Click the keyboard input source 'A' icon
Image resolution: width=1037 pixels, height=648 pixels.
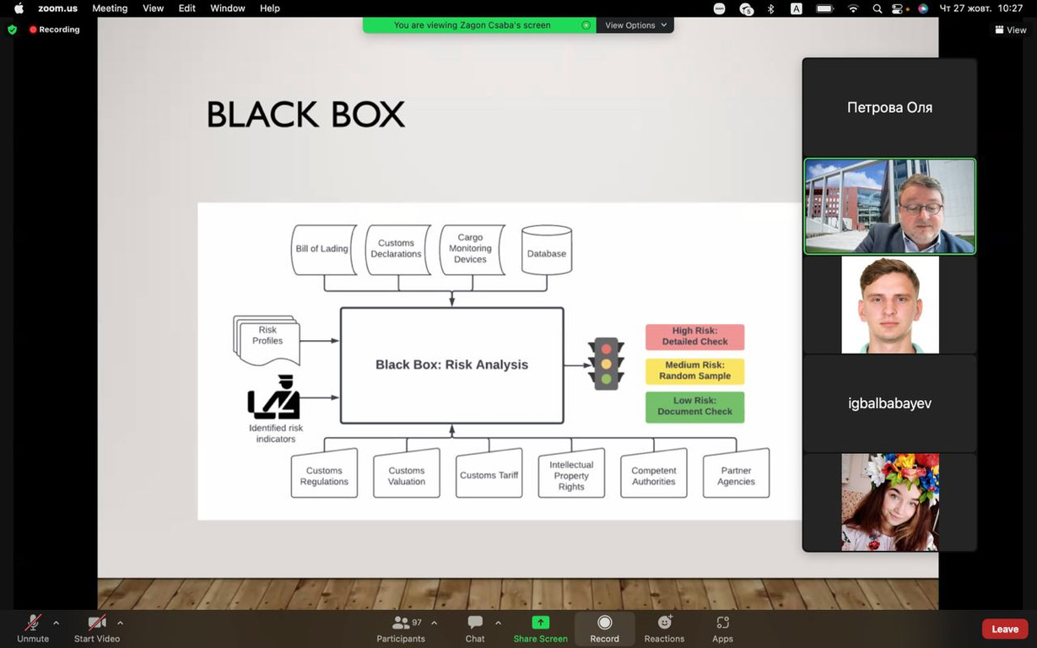(x=796, y=8)
